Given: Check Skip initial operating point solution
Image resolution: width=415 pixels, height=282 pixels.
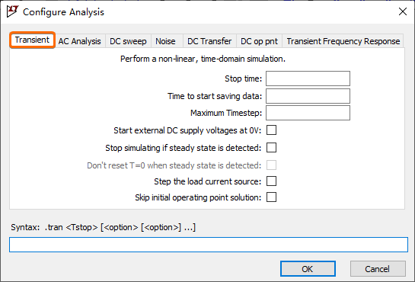Looking at the screenshot, I should pyautogui.click(x=271, y=197).
